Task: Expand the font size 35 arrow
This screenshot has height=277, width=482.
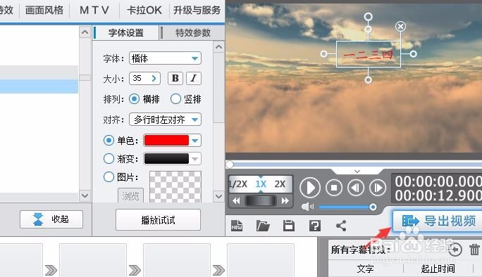Action: pos(154,79)
